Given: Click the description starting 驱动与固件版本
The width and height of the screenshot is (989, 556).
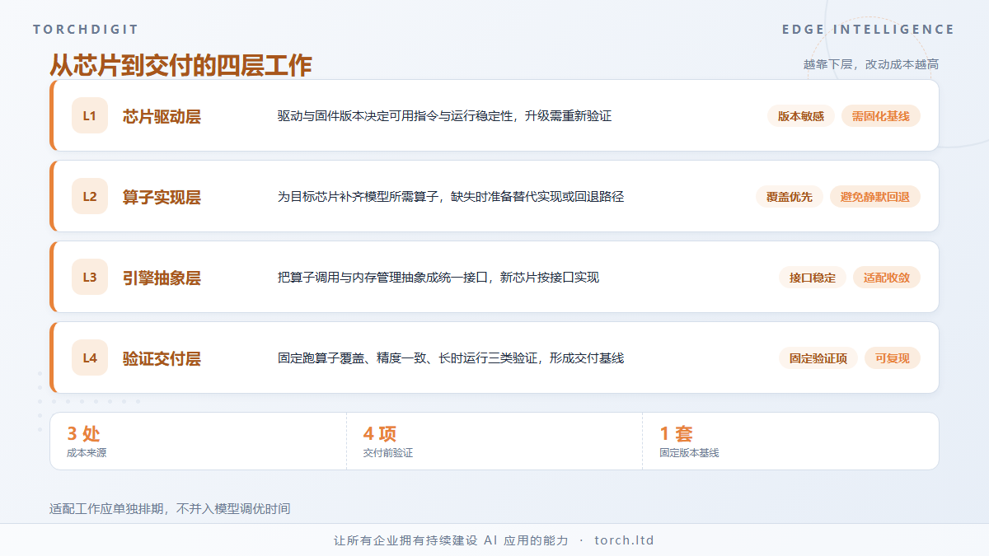Looking at the screenshot, I should click(x=444, y=116).
